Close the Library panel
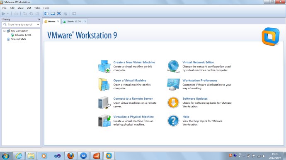Viewport: 286px width, 160px height. [x=39, y=19]
